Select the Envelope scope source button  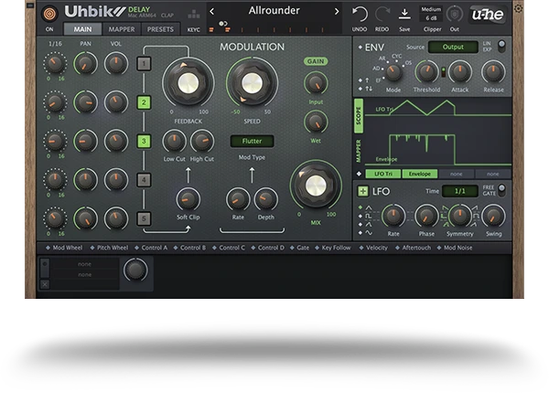(x=419, y=174)
